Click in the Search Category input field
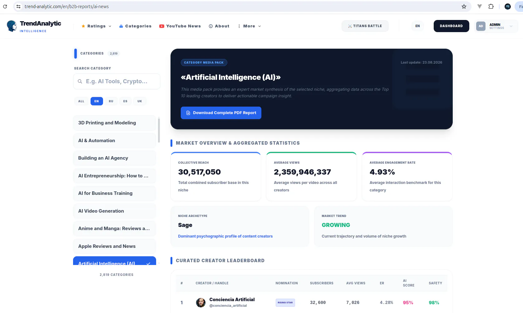 coord(116,81)
